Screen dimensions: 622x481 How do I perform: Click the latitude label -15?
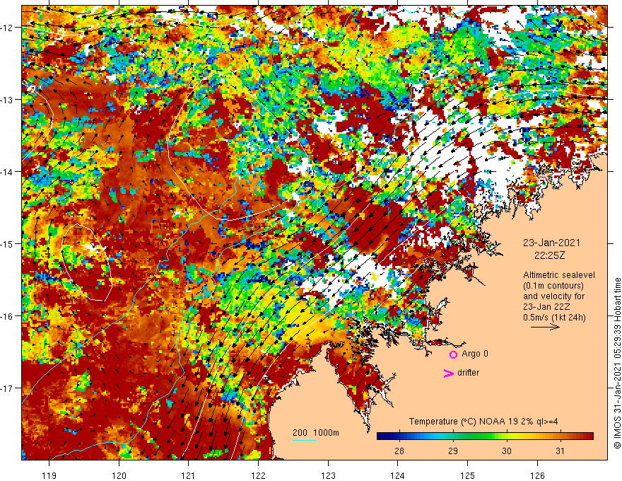8,243
